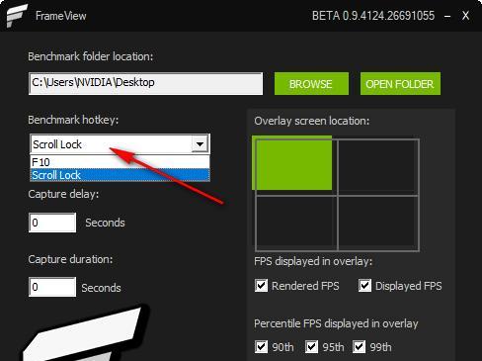Toggle the 99th percentile checkbox
This screenshot has width=482, height=361.
359,347
